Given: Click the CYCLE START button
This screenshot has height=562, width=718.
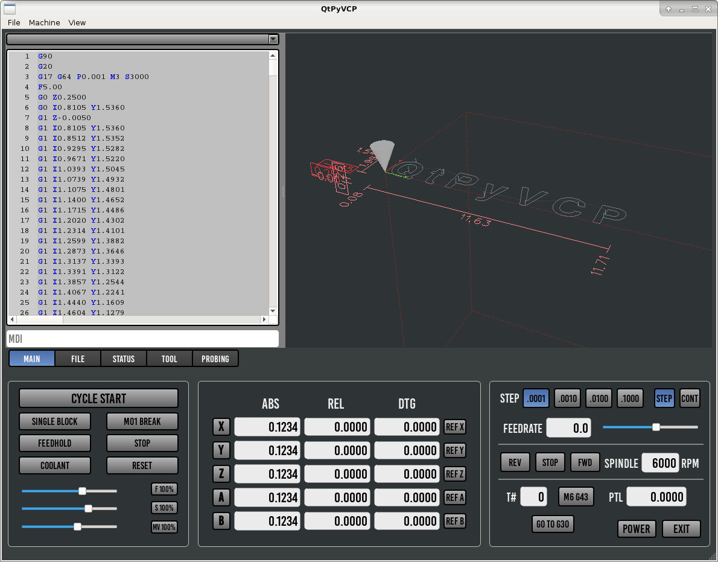Looking at the screenshot, I should tap(98, 398).
